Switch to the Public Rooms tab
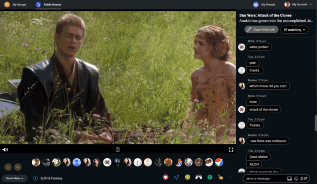The height and width of the screenshot is (184, 317). coord(49,4)
